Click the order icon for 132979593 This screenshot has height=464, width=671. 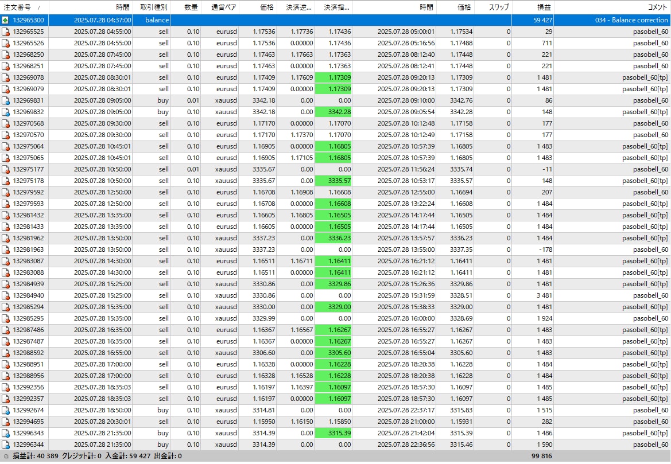[x=6, y=204]
